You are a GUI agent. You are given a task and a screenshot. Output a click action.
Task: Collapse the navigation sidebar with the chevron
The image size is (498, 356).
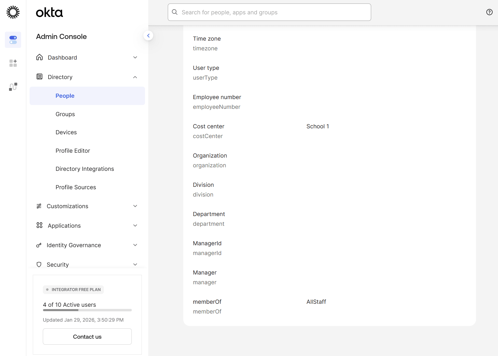[148, 35]
